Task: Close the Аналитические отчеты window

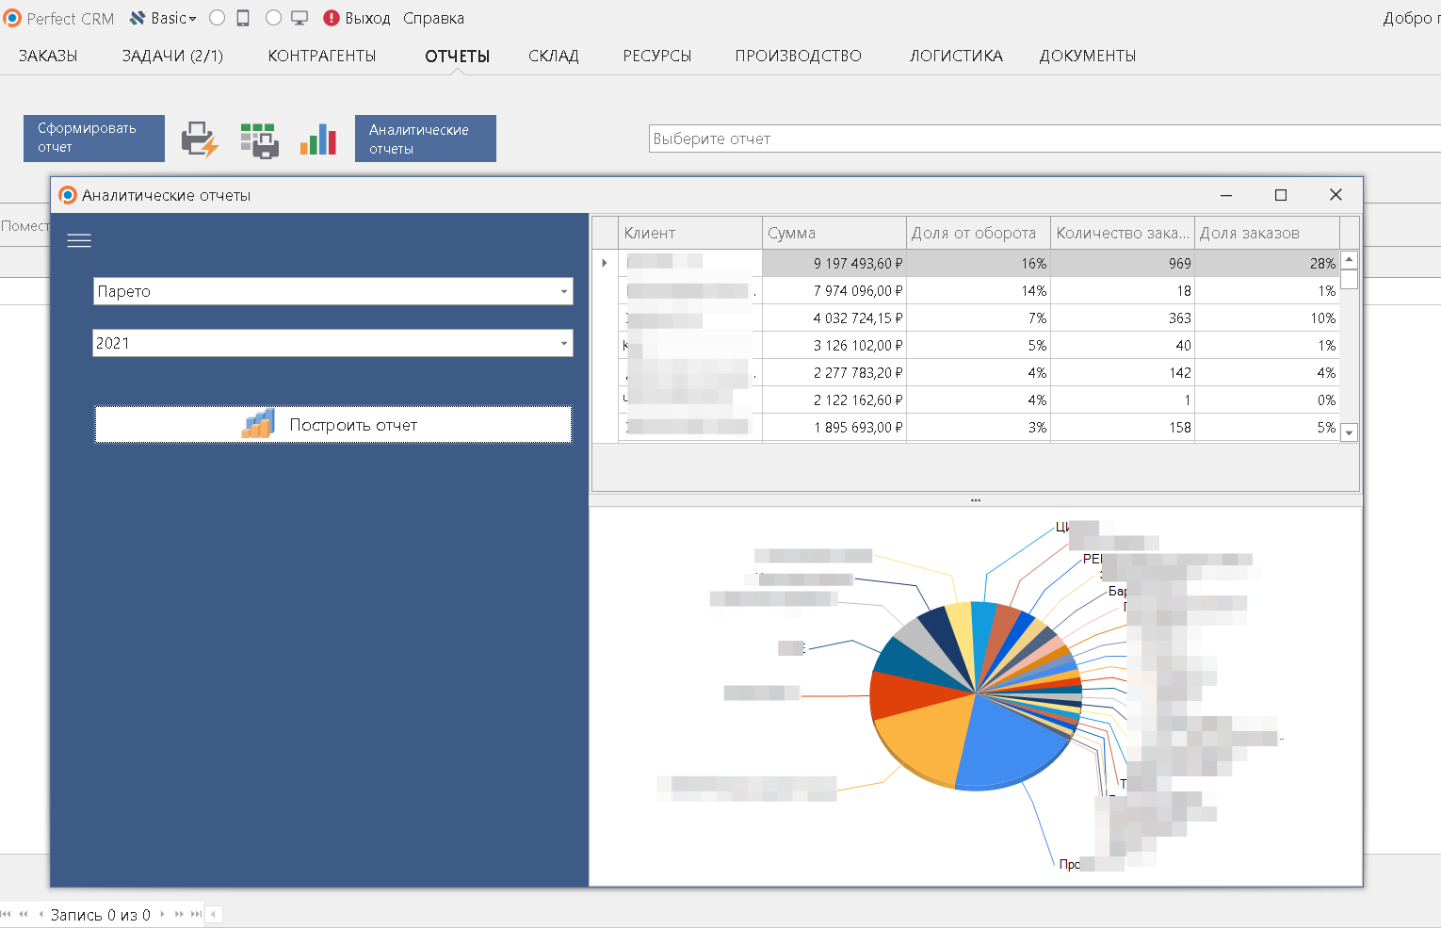Action: pos(1336,195)
